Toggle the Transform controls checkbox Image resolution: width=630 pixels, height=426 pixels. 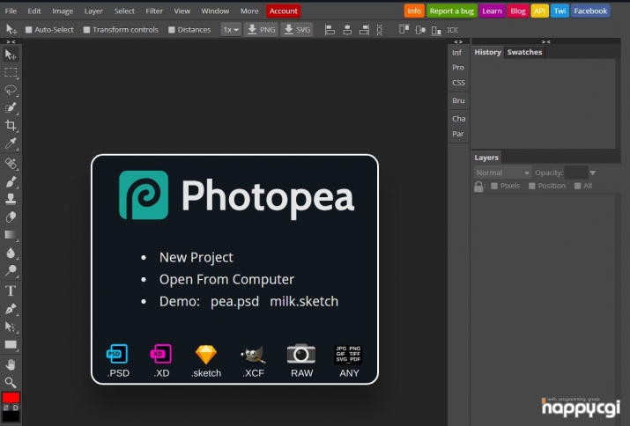86,30
